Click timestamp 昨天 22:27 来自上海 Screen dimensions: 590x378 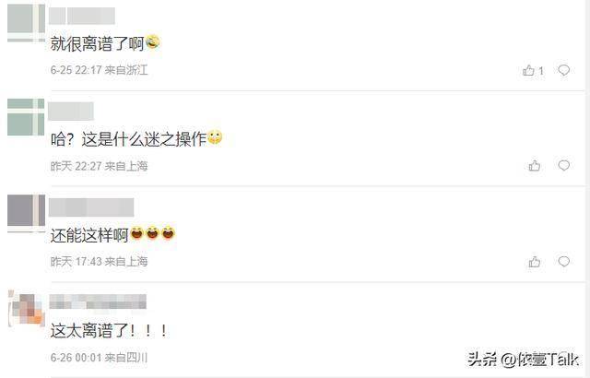(x=99, y=166)
